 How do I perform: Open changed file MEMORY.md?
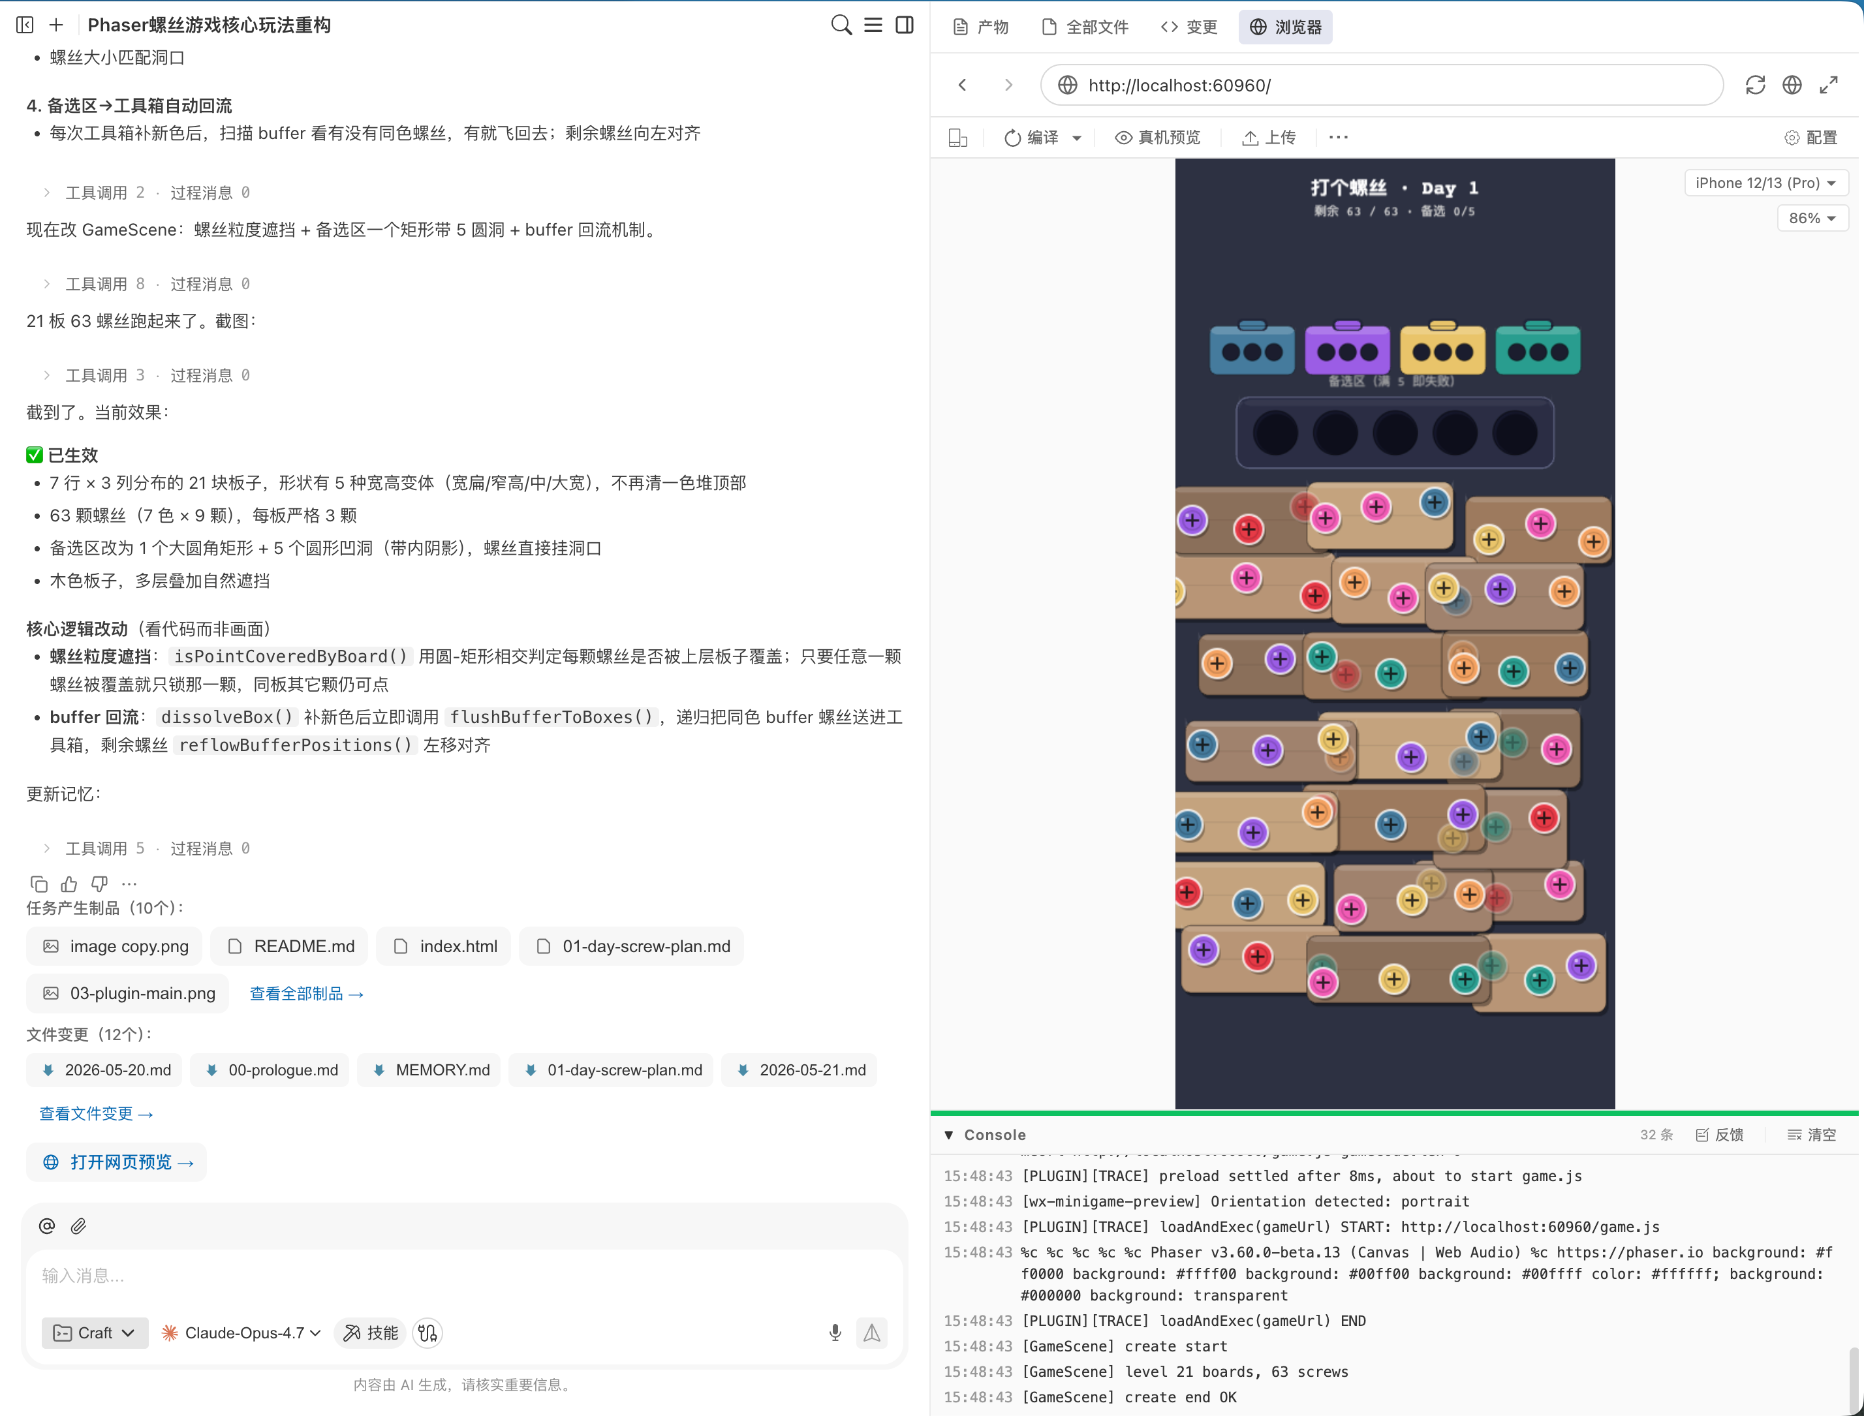pos(429,1070)
